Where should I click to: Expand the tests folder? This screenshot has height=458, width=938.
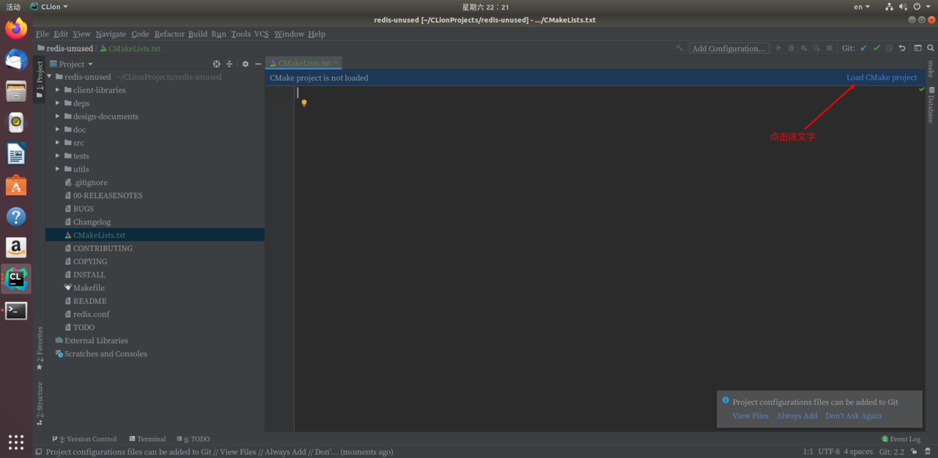point(58,156)
